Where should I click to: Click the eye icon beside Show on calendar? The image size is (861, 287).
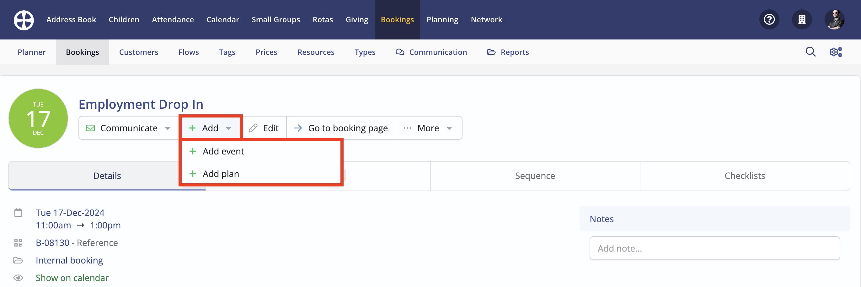18,278
